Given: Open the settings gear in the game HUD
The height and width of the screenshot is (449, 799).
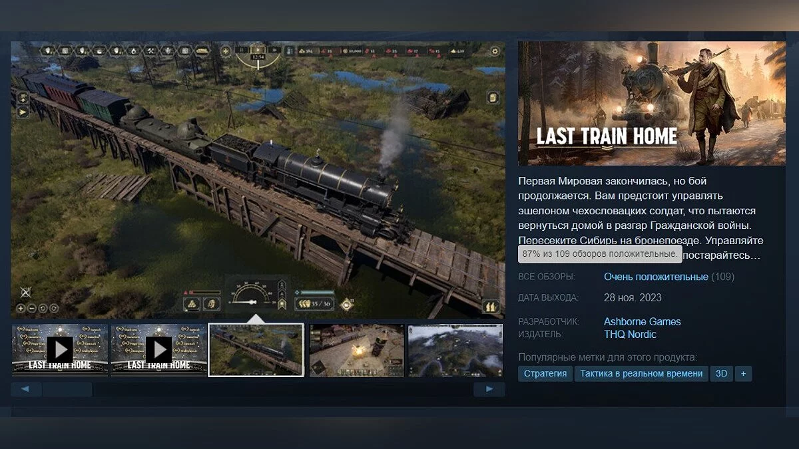Looking at the screenshot, I should pyautogui.click(x=495, y=51).
